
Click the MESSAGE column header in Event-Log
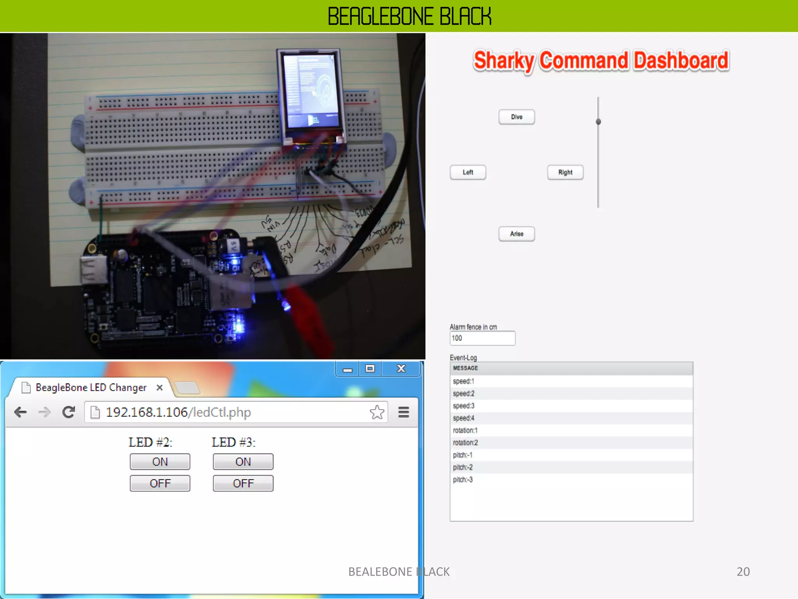point(571,368)
